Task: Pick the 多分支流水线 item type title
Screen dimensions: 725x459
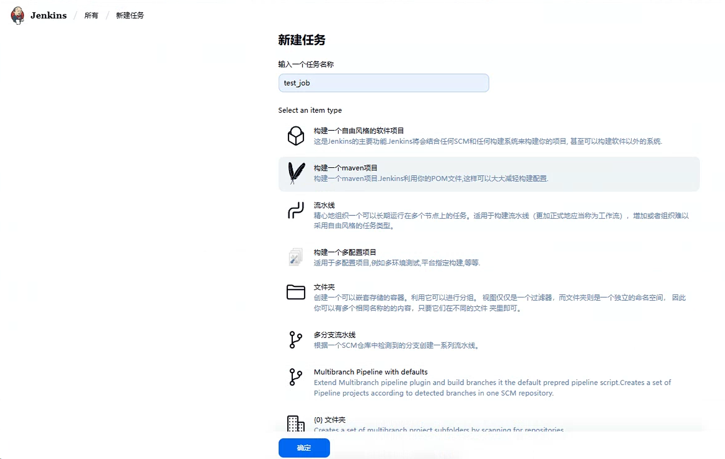Action: coord(335,335)
